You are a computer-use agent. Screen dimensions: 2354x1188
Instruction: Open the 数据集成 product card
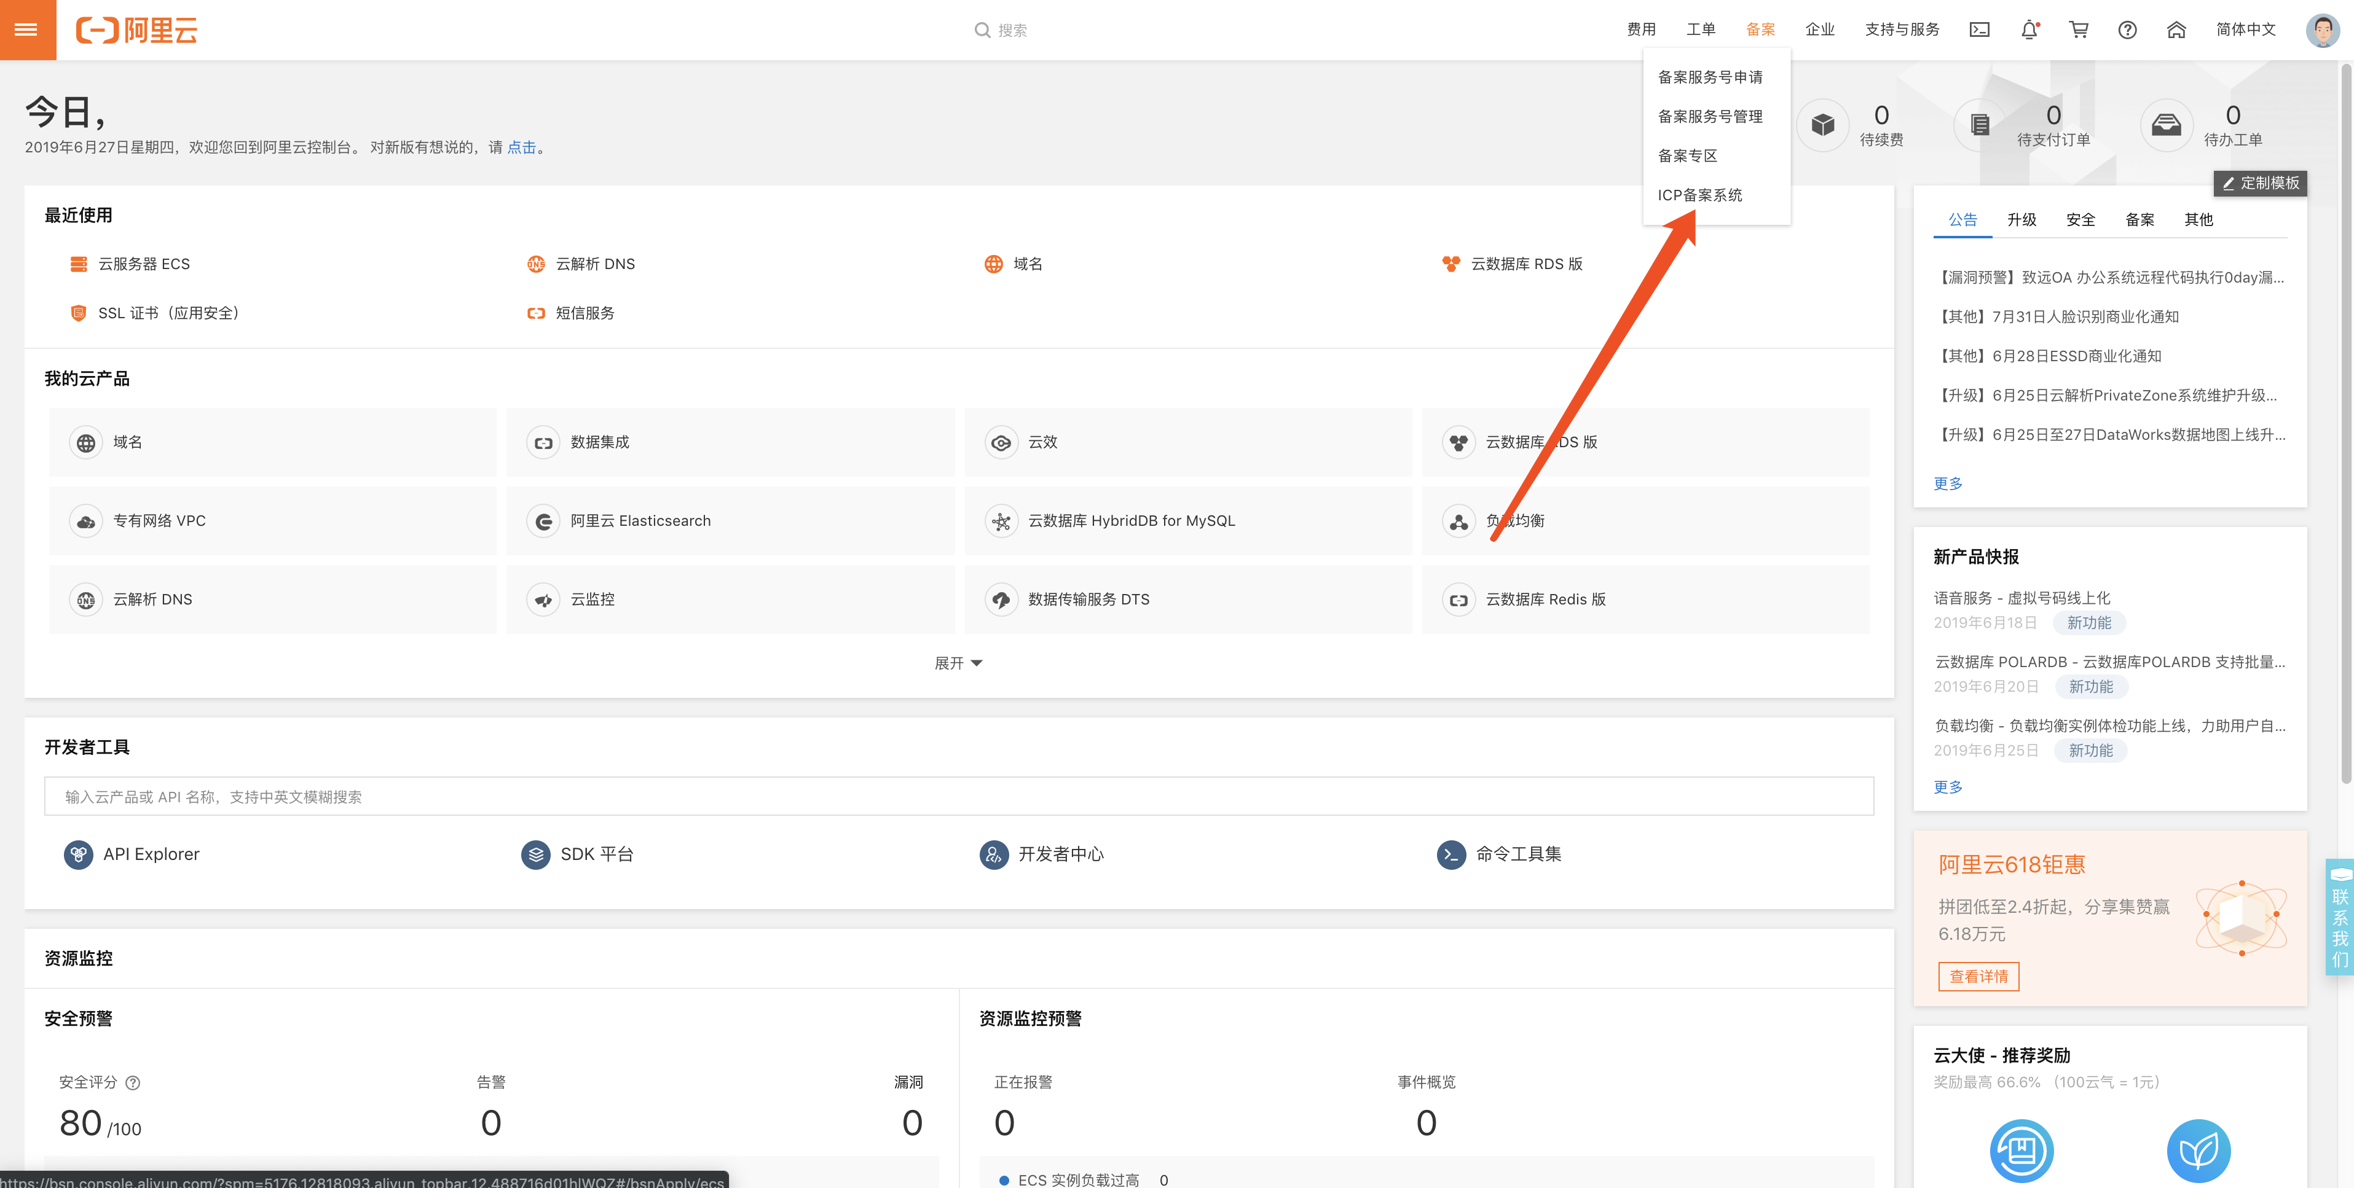[x=730, y=443]
